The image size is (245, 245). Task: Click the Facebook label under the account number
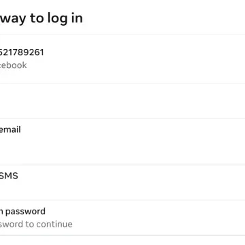point(13,65)
